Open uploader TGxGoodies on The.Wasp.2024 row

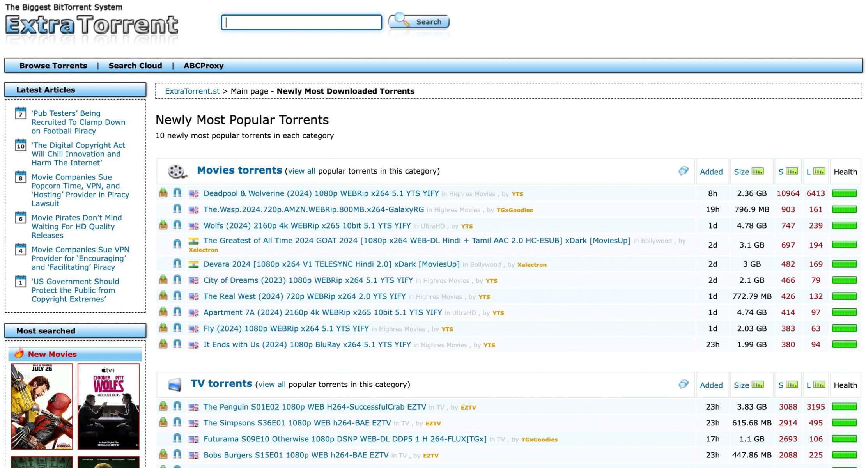point(515,210)
